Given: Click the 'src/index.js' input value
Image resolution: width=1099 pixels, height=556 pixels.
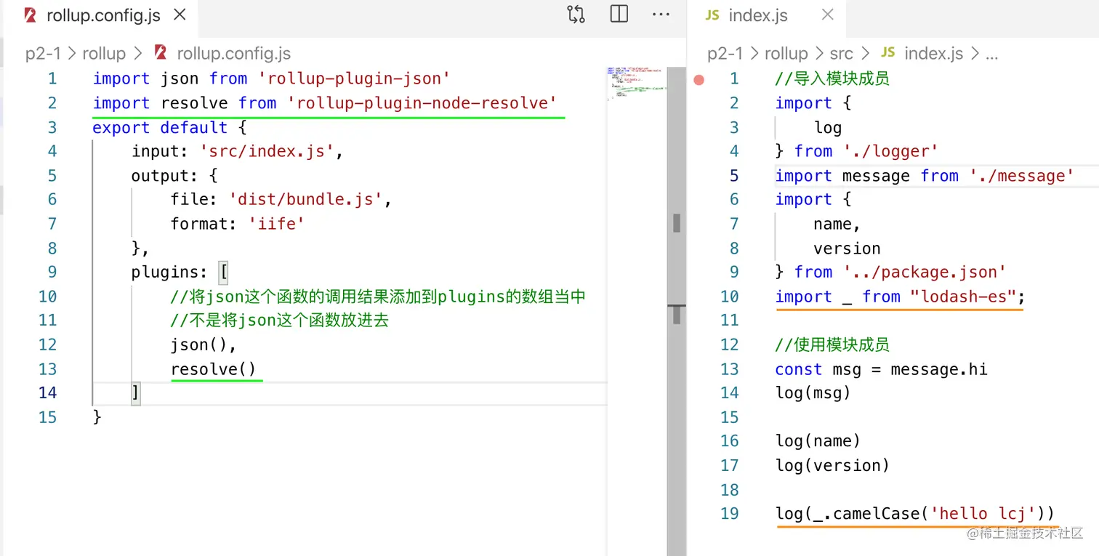Looking at the screenshot, I should click(x=266, y=151).
